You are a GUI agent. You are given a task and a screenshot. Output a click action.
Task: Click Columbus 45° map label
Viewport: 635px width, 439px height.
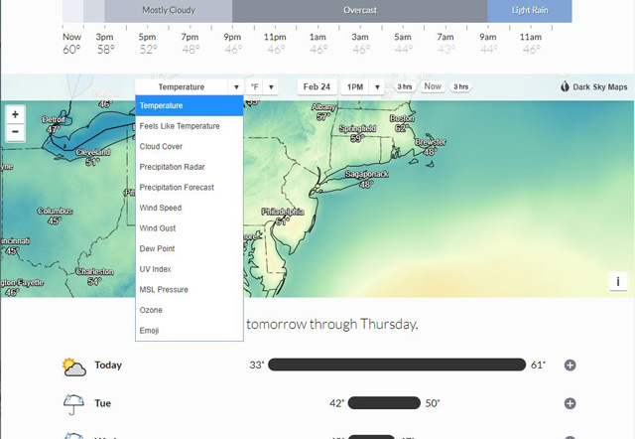[x=56, y=217]
